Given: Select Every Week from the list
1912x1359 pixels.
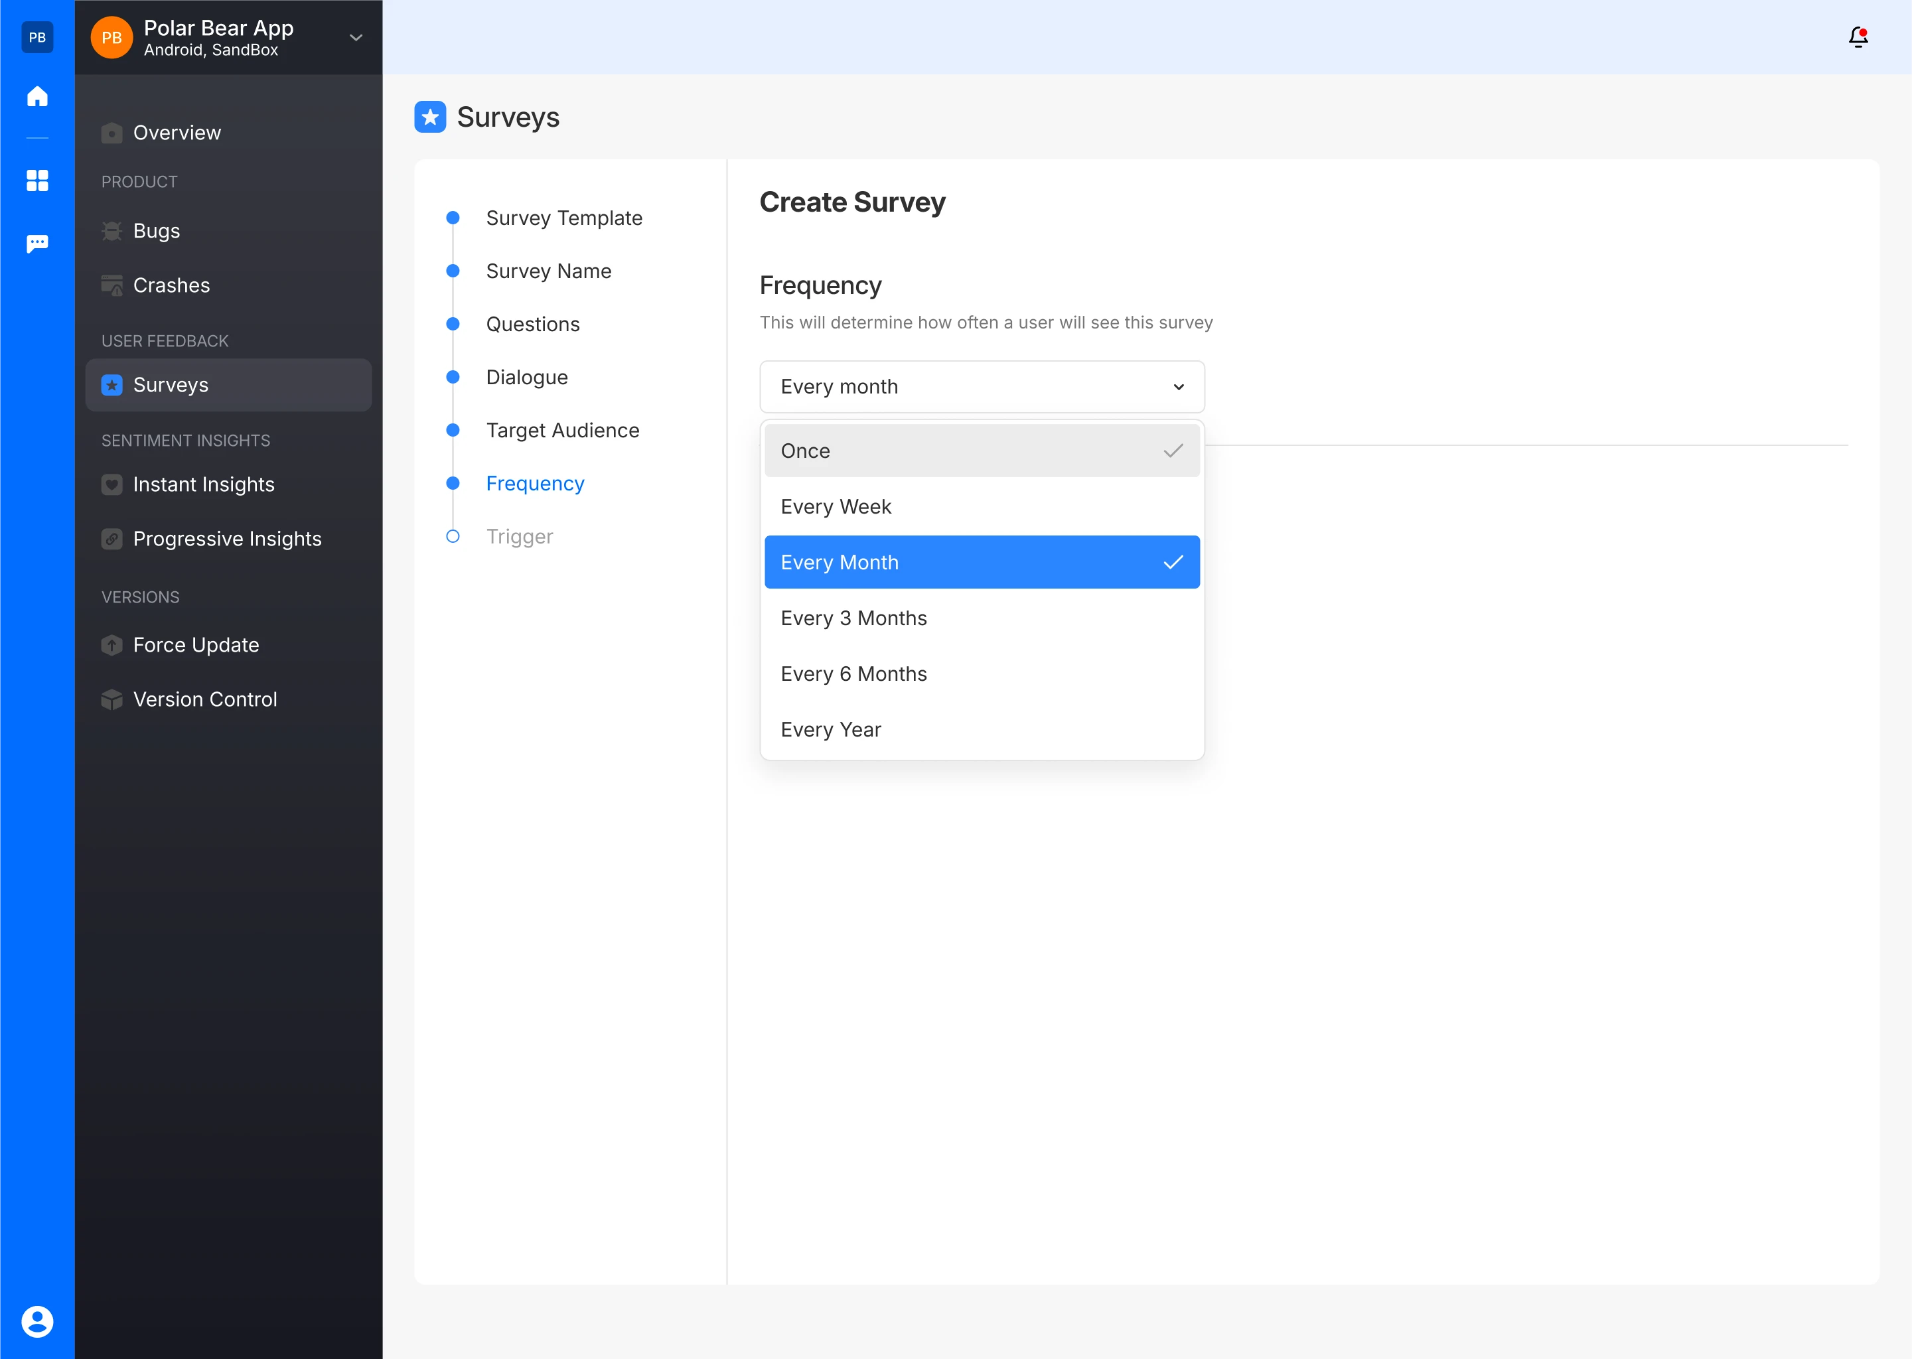Looking at the screenshot, I should pos(982,506).
